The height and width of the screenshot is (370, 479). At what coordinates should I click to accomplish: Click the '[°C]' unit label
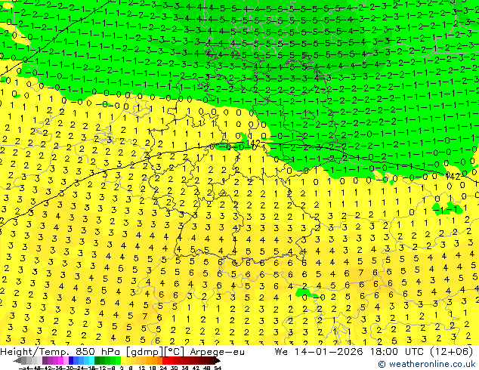[x=175, y=352]
